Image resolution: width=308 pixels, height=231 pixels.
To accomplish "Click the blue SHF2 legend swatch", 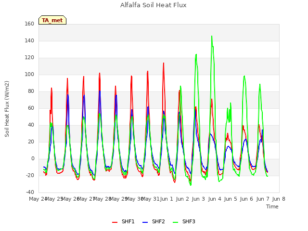I will click(x=145, y=222).
